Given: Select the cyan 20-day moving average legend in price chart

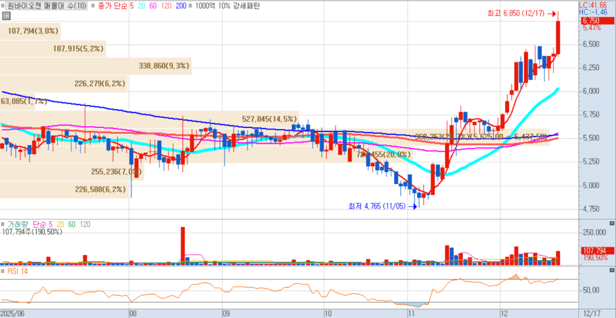Looking at the screenshot, I should pyautogui.click(x=142, y=6).
